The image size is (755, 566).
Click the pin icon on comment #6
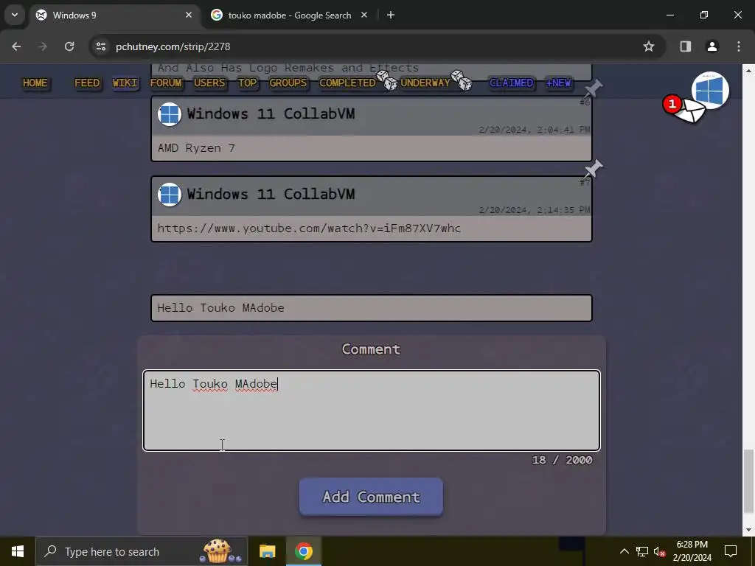click(x=594, y=88)
